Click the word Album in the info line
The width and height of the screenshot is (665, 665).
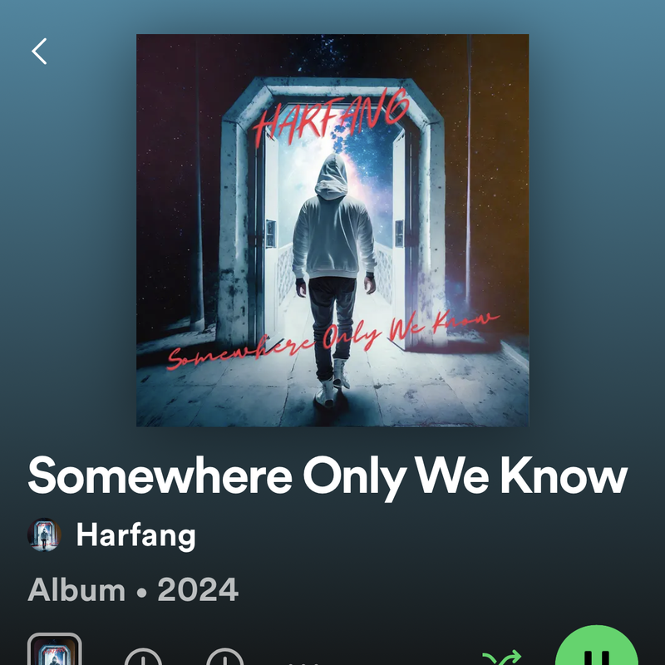[x=76, y=589]
